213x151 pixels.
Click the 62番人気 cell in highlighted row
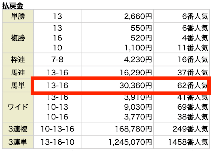click(193, 86)
